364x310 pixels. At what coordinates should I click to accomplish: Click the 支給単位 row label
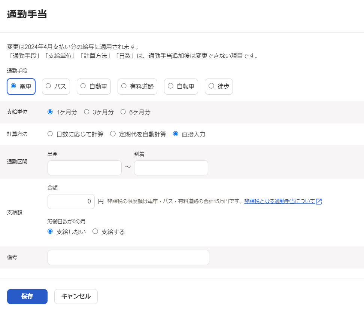tap(17, 112)
